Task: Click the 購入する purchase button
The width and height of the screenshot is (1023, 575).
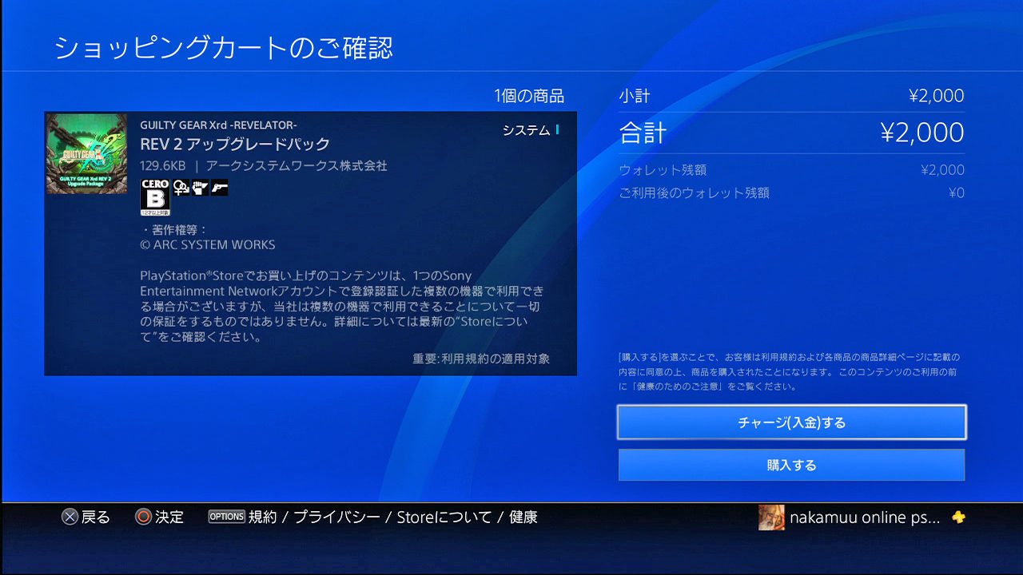Action: (791, 465)
